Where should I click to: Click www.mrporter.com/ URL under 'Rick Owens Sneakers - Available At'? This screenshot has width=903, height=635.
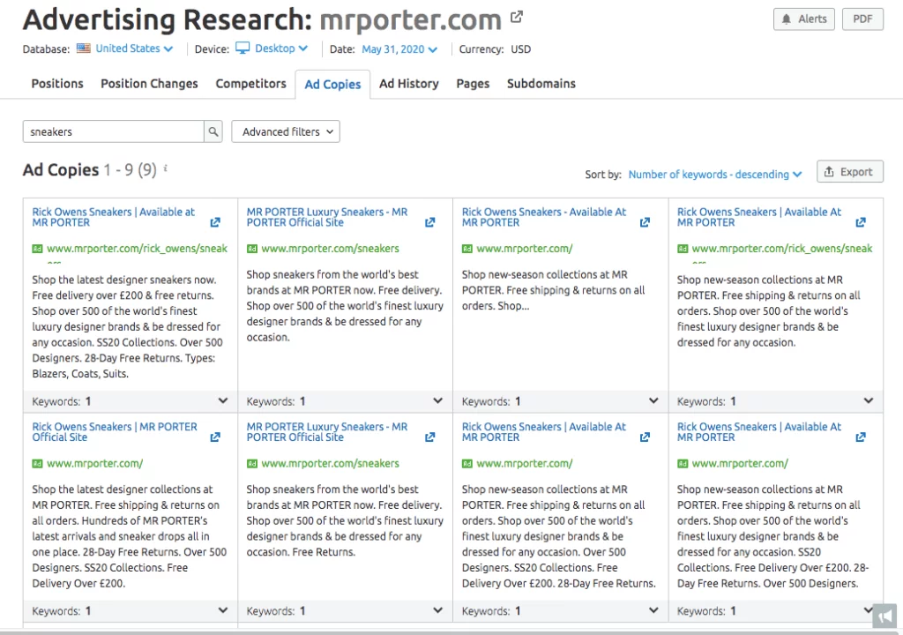pyautogui.click(x=525, y=249)
